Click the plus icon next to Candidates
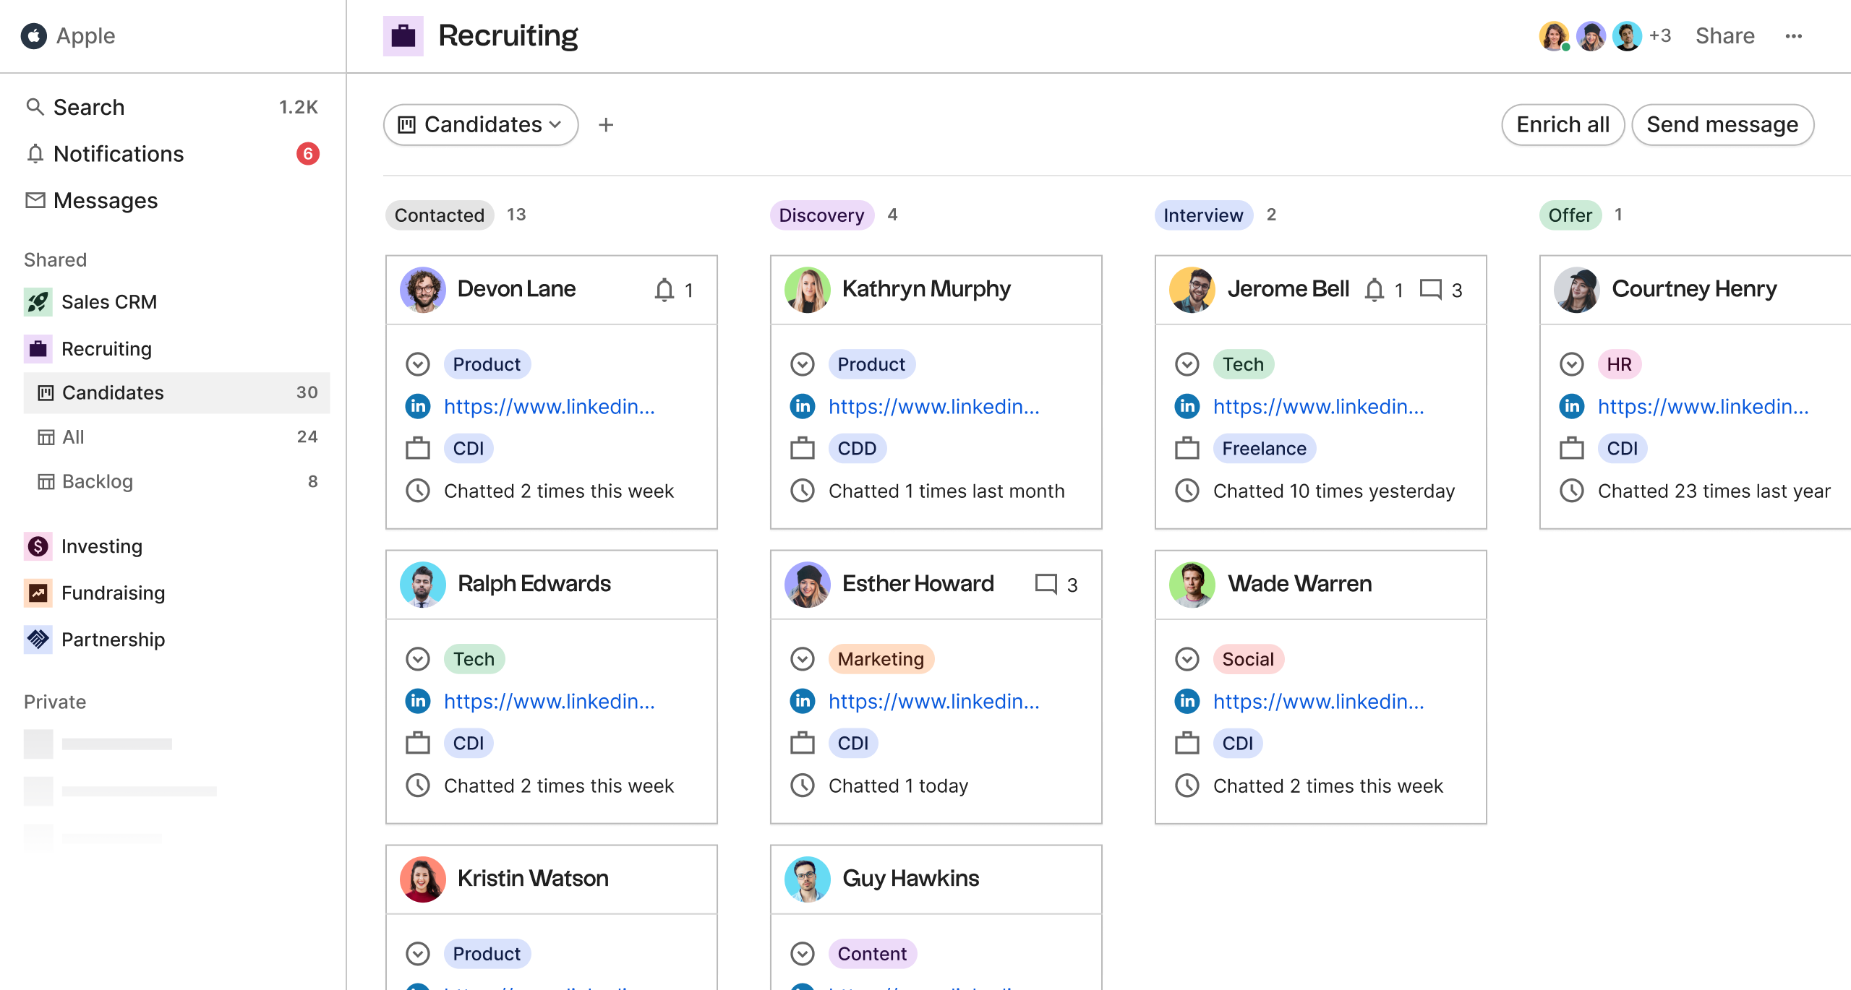Viewport: 1851px width, 990px height. (606, 125)
